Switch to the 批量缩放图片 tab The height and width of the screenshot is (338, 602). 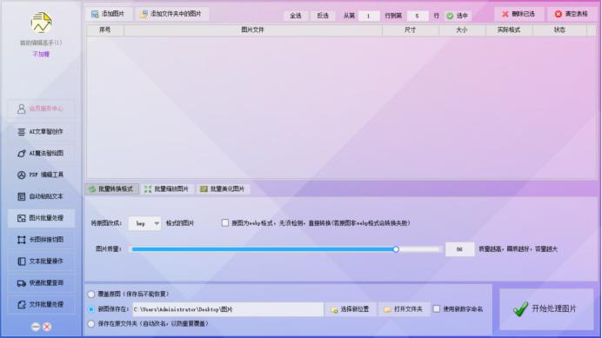167,189
